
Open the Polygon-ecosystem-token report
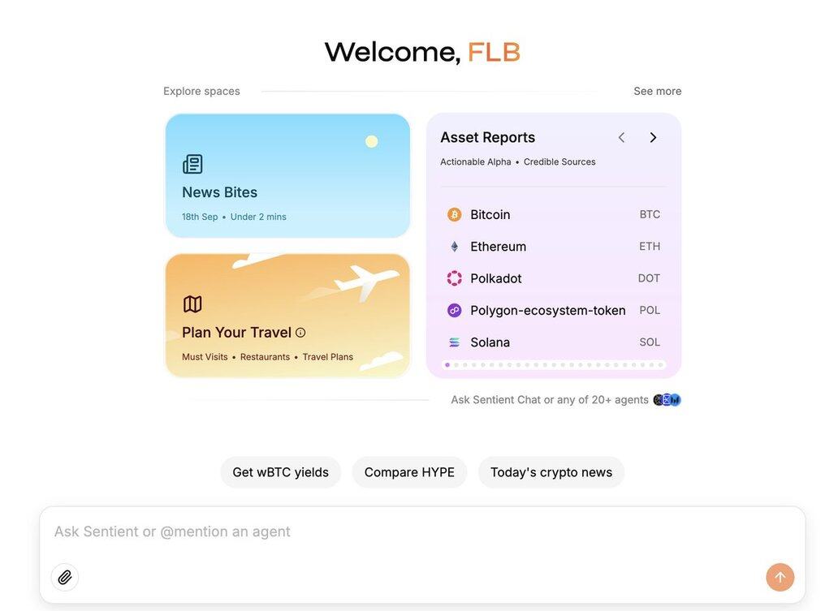[554, 310]
